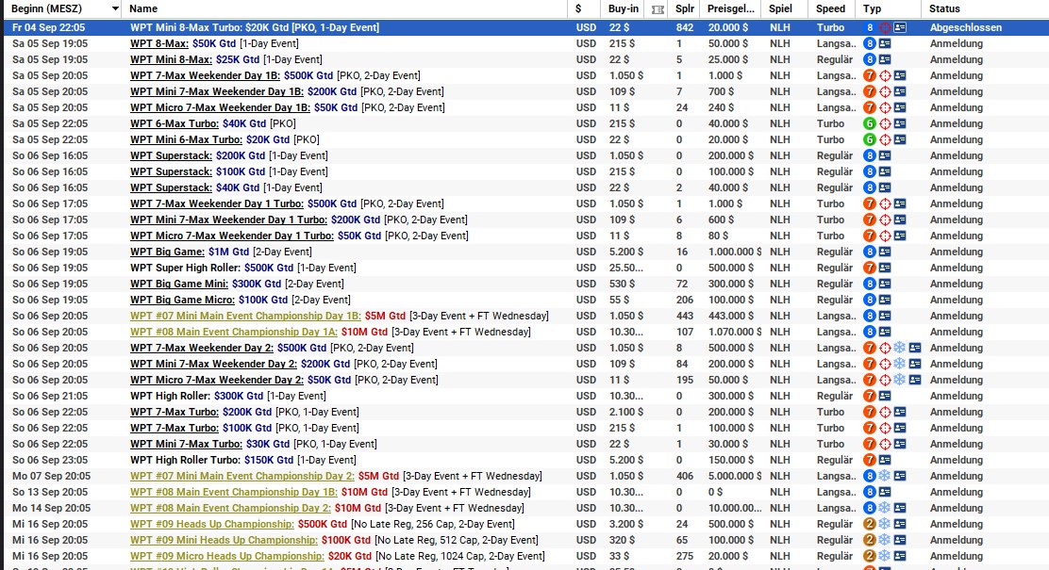Sort by the Speed column header

click(830, 8)
